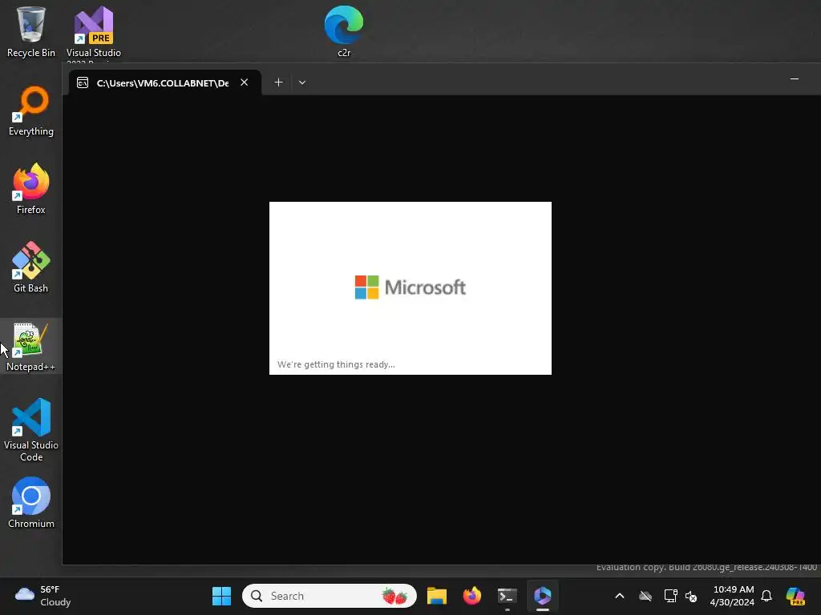
Task: Open the Recycle Bin desktop icon
Action: point(31,31)
